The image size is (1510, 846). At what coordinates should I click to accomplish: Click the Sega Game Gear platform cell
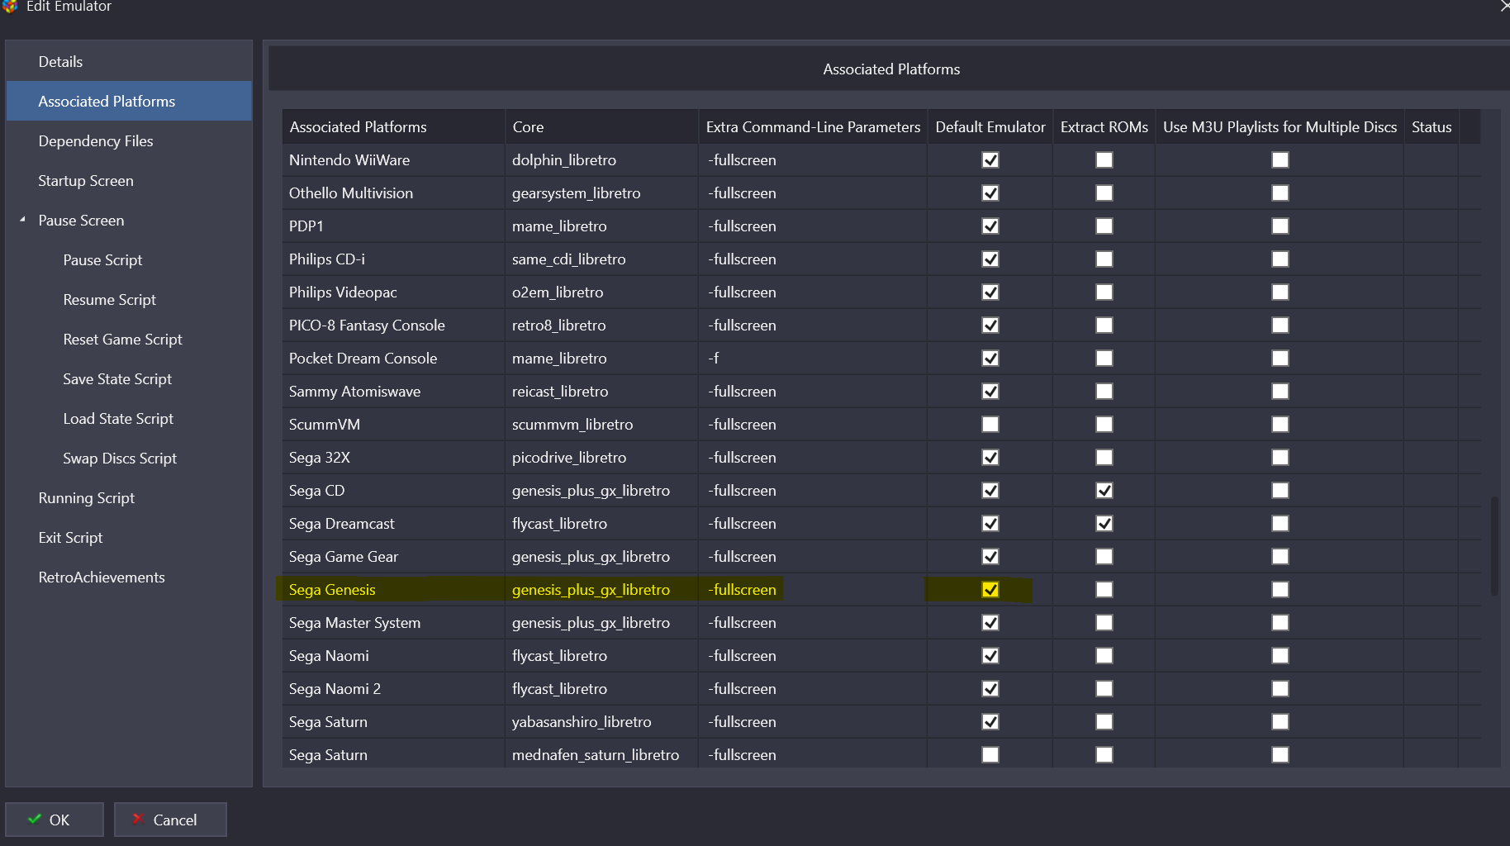pyautogui.click(x=393, y=557)
